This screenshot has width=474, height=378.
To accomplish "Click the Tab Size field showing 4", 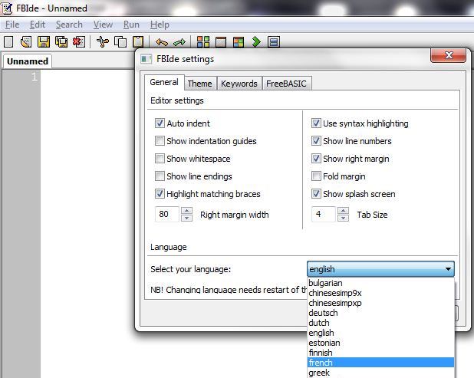I will coord(324,214).
